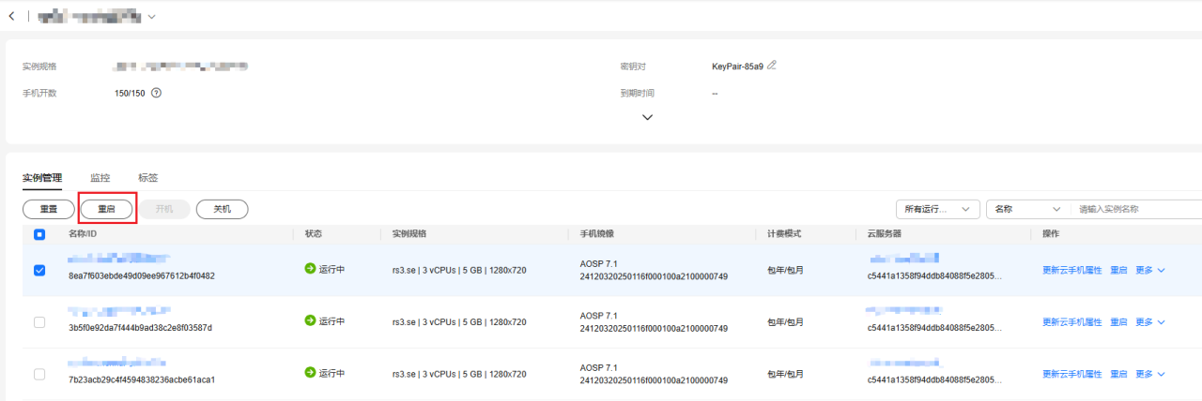This screenshot has width=1202, height=401.
Task: Open the server name dropdown at top
Action: [x=151, y=17]
